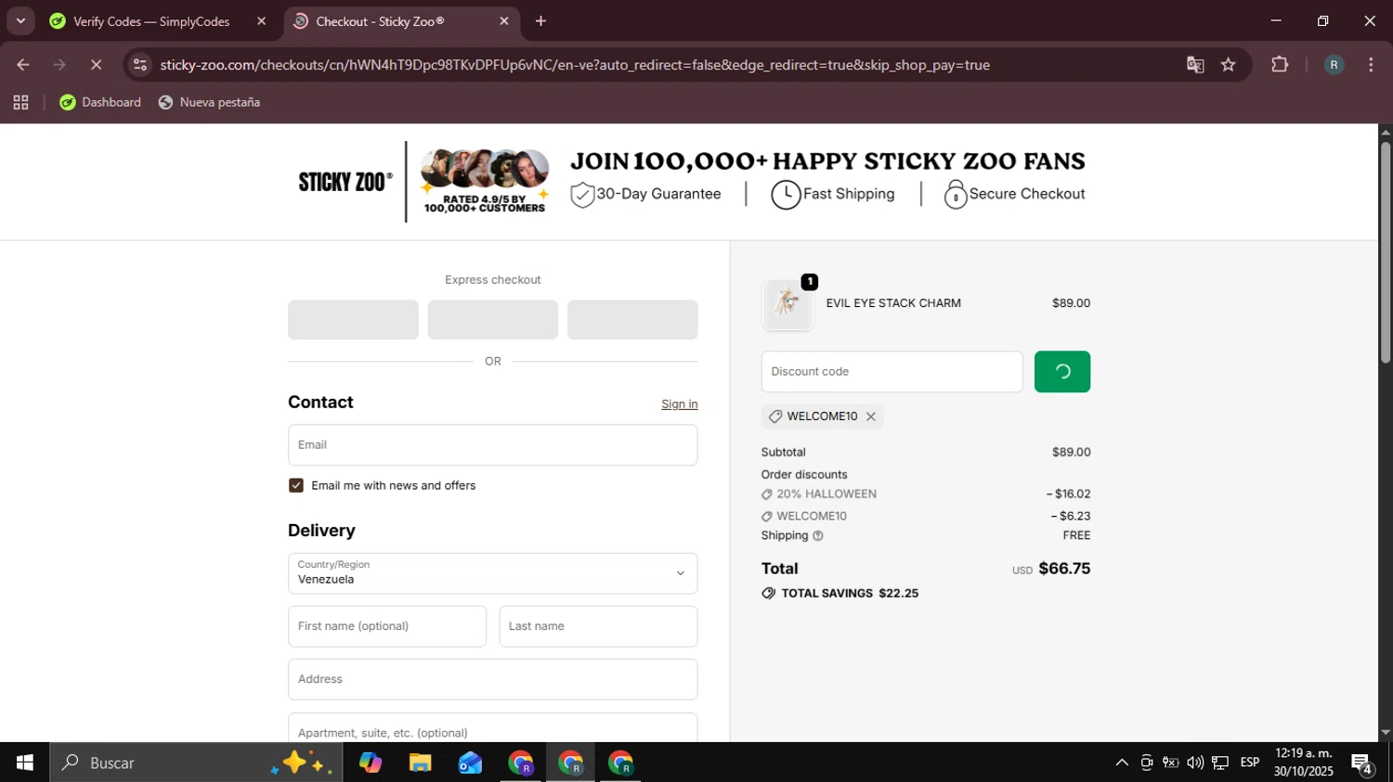This screenshot has height=782, width=1393.
Task: Open the apps grid in bookmarks bar
Action: click(x=20, y=103)
